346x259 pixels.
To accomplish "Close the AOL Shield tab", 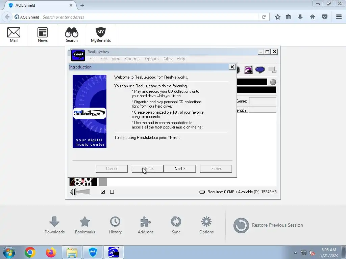I will [x=71, y=5].
